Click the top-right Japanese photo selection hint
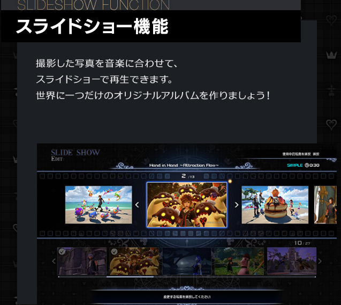 300,154
